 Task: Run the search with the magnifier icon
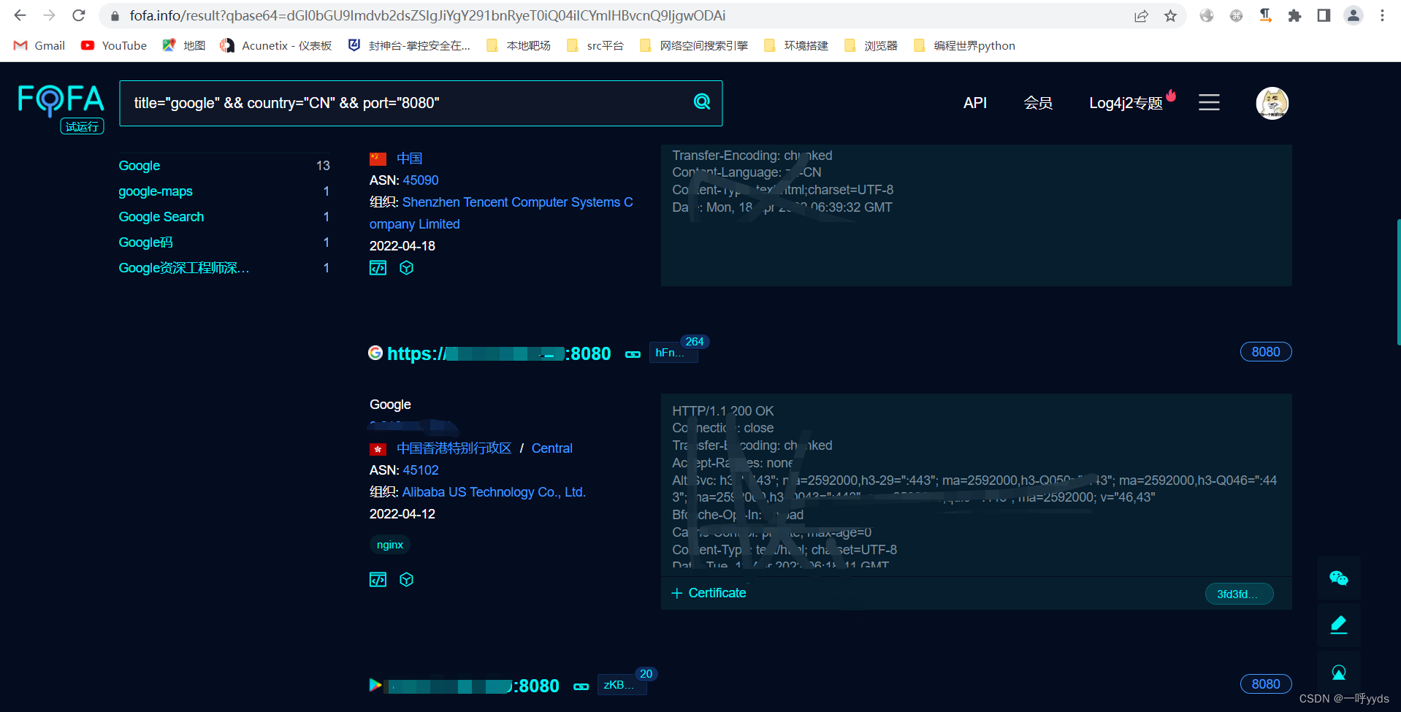coord(702,102)
